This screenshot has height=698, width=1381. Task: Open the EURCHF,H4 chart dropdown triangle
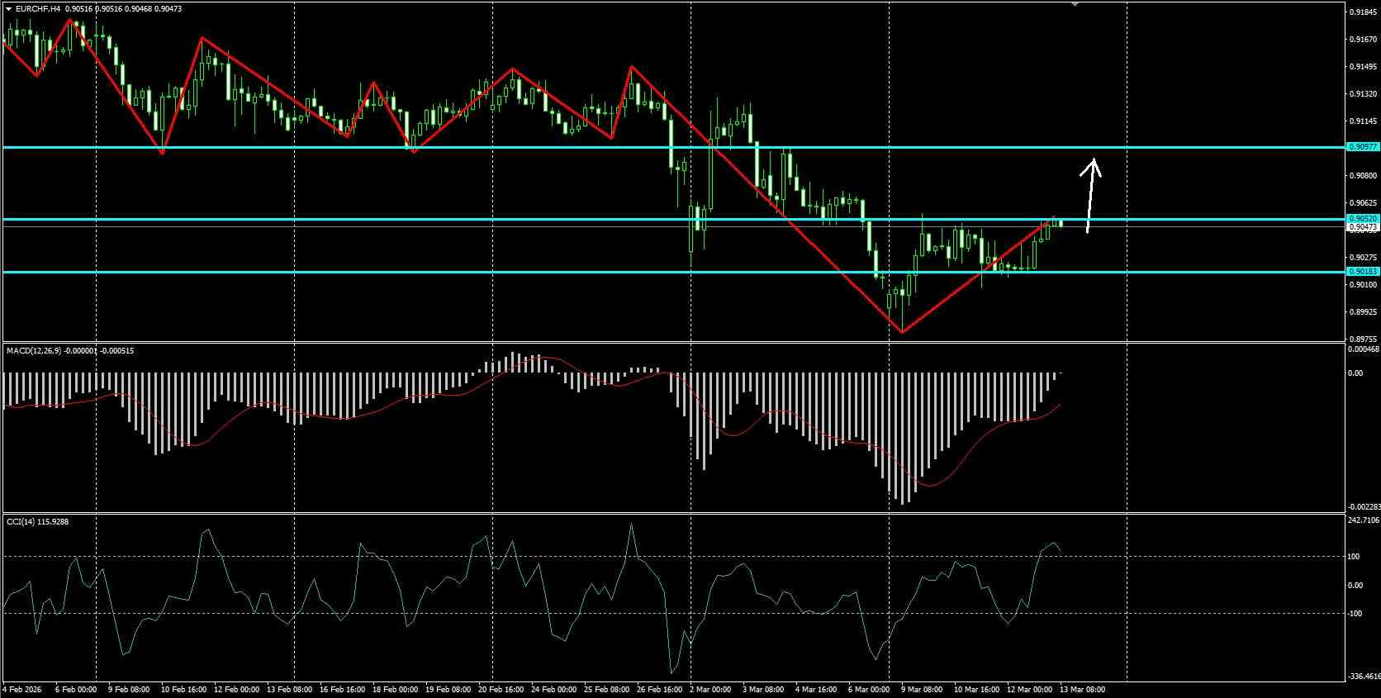click(x=9, y=9)
